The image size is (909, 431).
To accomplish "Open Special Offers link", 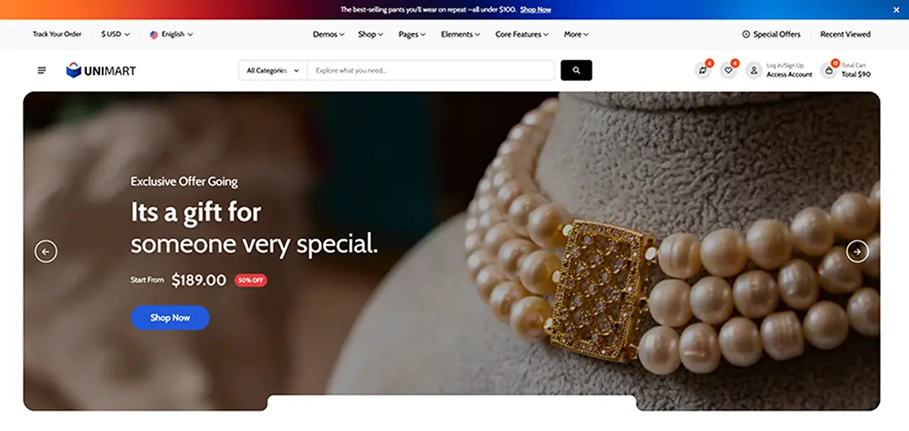I will point(771,34).
